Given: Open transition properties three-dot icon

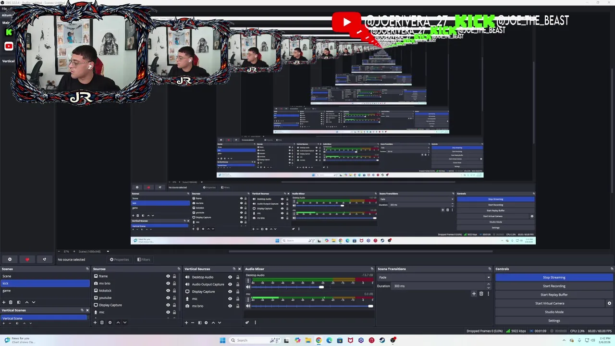Looking at the screenshot, I should (488, 294).
